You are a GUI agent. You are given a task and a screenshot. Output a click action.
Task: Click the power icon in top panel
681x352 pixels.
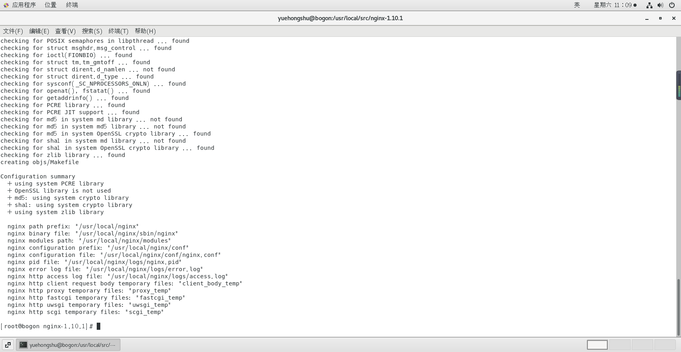(x=672, y=5)
